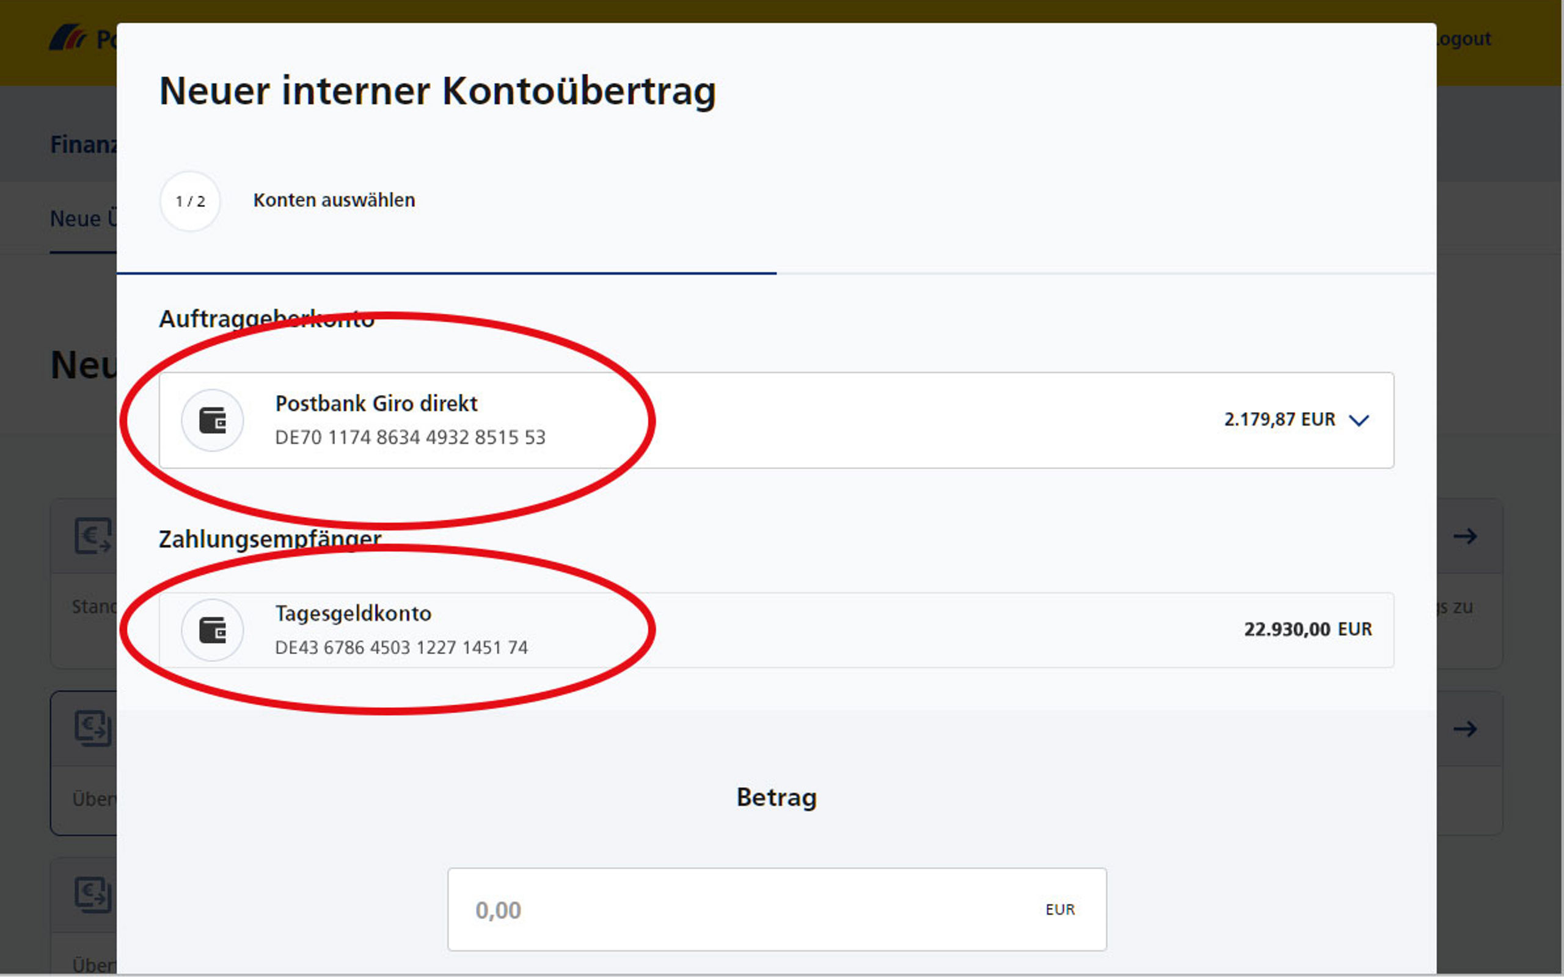This screenshot has height=977, width=1564.
Task: Click the arrow on the second background card
Action: [x=1464, y=729]
